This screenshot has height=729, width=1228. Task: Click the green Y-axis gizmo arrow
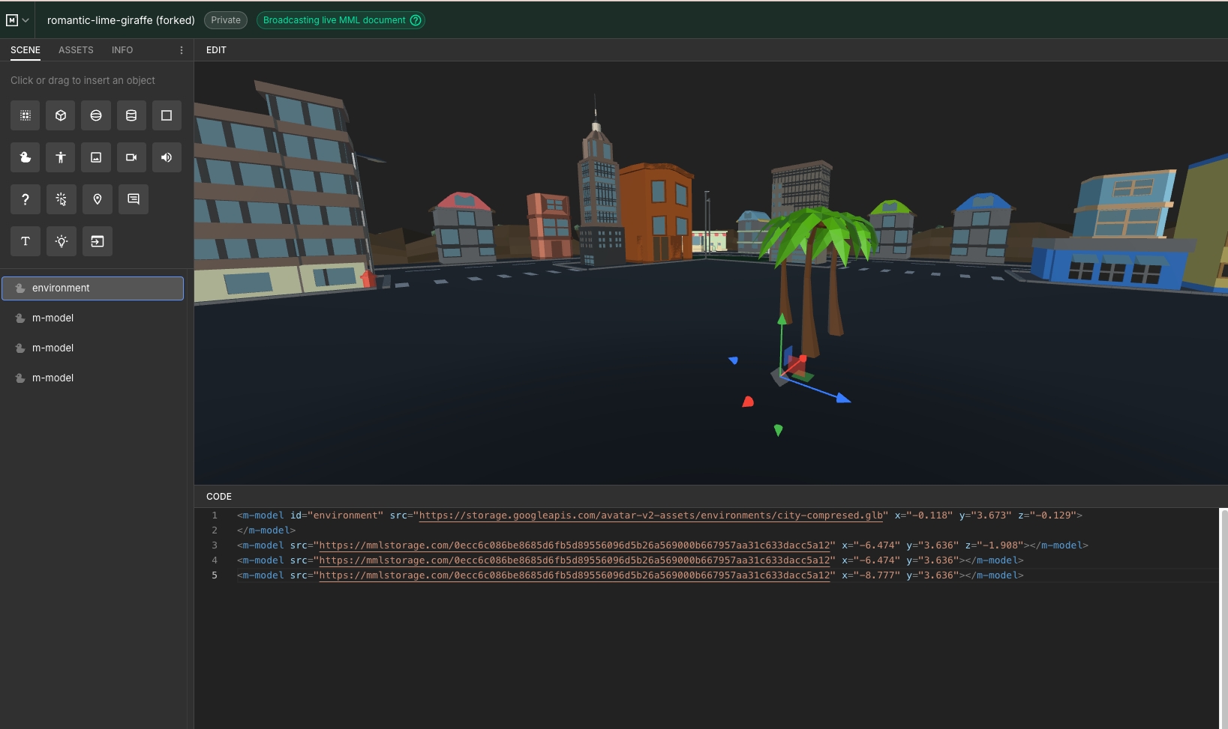tap(782, 320)
